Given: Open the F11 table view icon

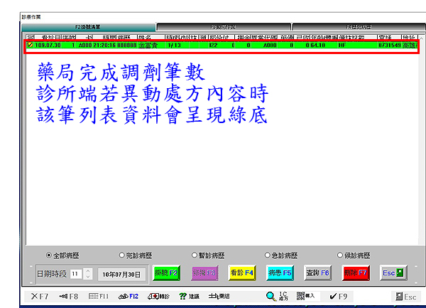Looking at the screenshot, I should [99, 295].
